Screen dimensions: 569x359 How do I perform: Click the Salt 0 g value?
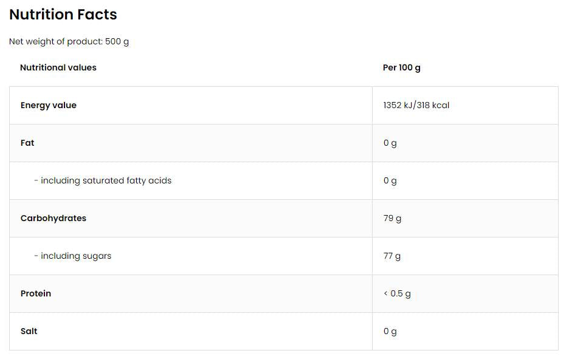click(x=390, y=331)
